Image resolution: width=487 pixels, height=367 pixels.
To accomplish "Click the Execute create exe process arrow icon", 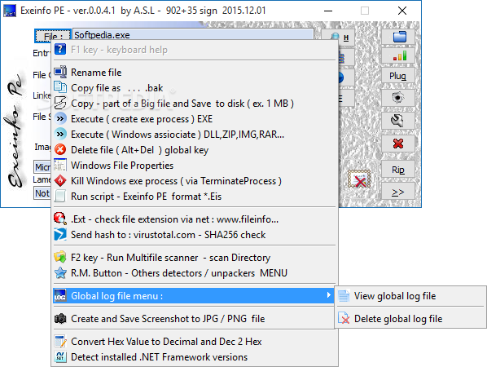I will 60,118.
